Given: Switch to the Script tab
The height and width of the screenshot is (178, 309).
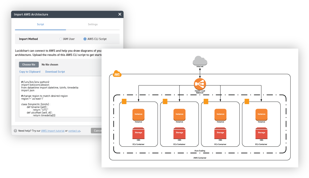Looking at the screenshot, I should [40, 24].
